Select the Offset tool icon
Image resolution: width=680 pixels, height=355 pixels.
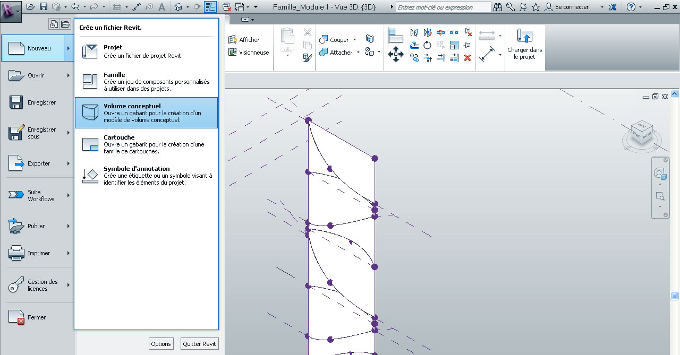click(414, 45)
